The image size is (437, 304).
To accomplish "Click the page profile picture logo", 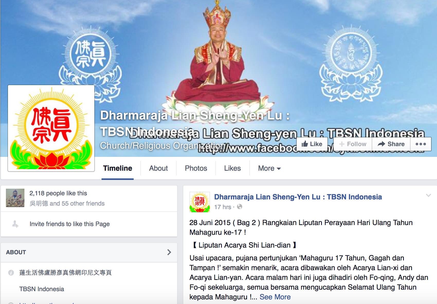I will [51, 128].
